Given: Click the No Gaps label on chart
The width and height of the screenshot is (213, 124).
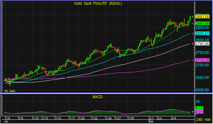Looking at the screenshot, I should (x=10, y=91).
